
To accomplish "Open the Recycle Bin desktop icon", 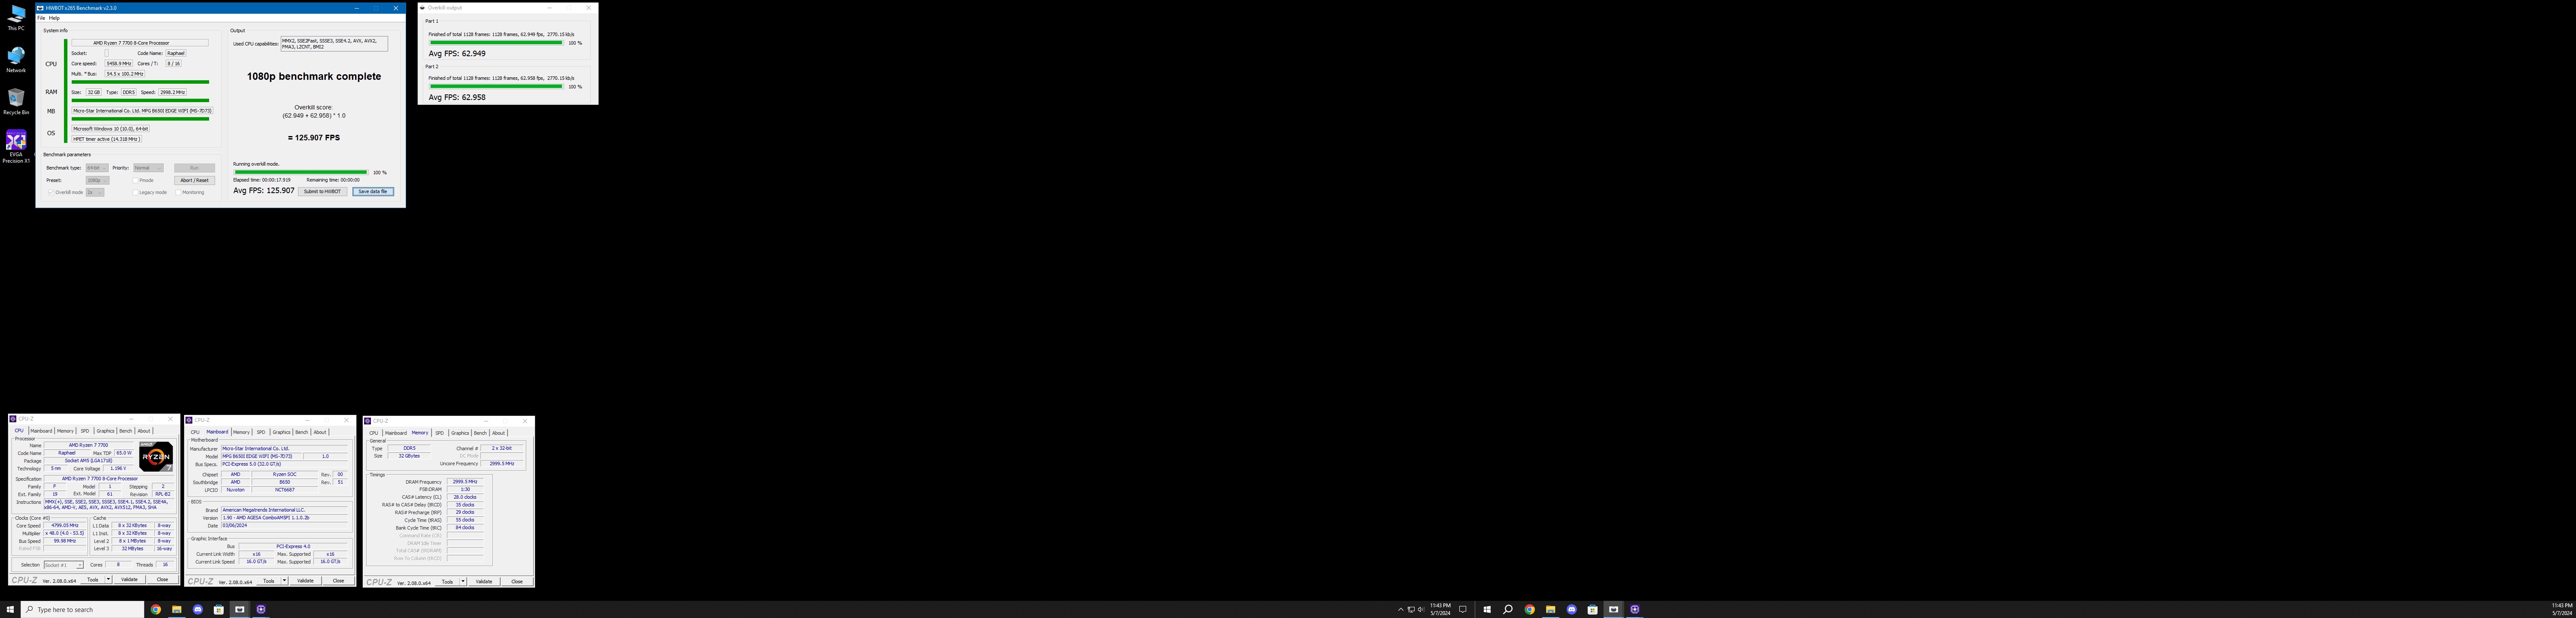I will (16, 101).
